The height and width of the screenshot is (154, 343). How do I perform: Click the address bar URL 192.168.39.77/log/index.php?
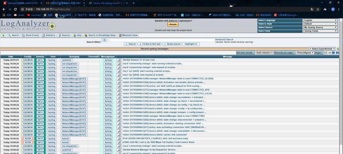pyautogui.click(x=53, y=9)
